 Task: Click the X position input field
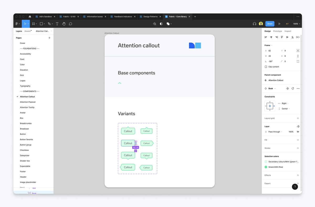272,51
